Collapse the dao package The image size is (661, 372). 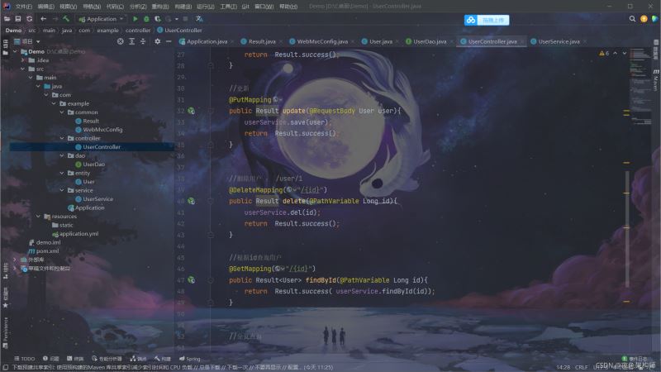(x=62, y=155)
